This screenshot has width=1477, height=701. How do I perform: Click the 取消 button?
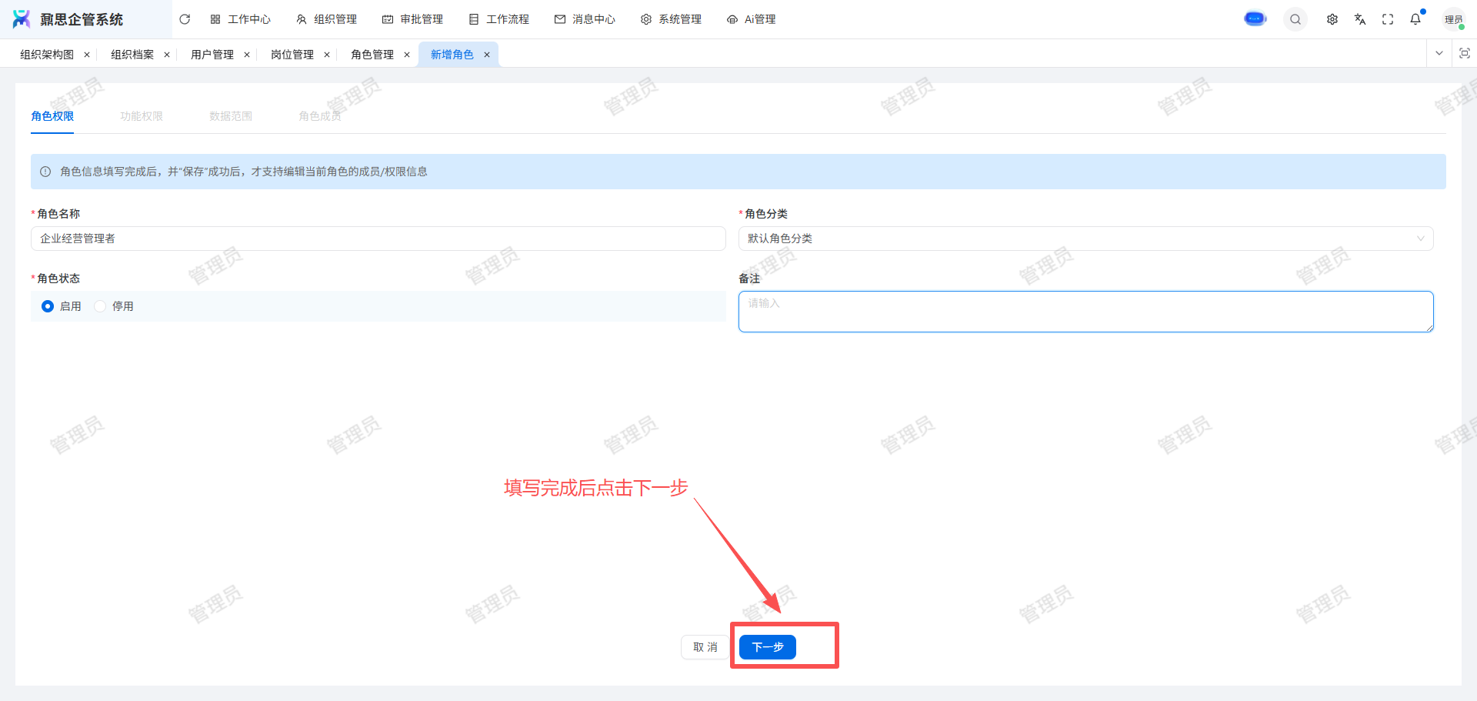tap(705, 647)
